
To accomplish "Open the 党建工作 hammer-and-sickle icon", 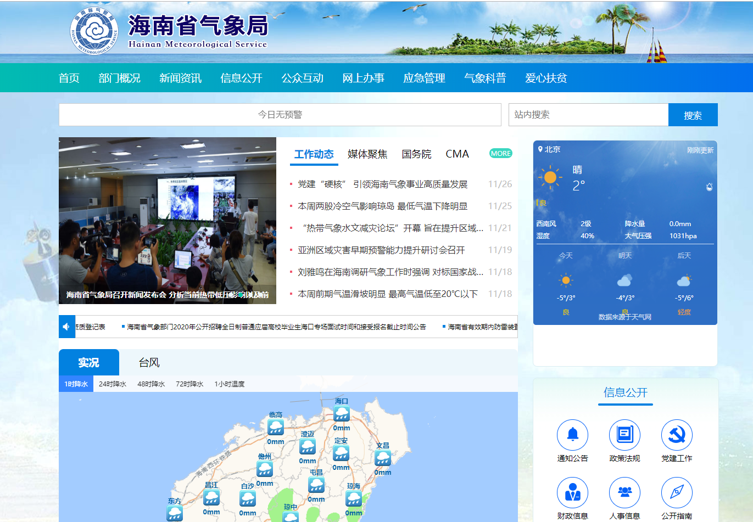I will [x=677, y=435].
